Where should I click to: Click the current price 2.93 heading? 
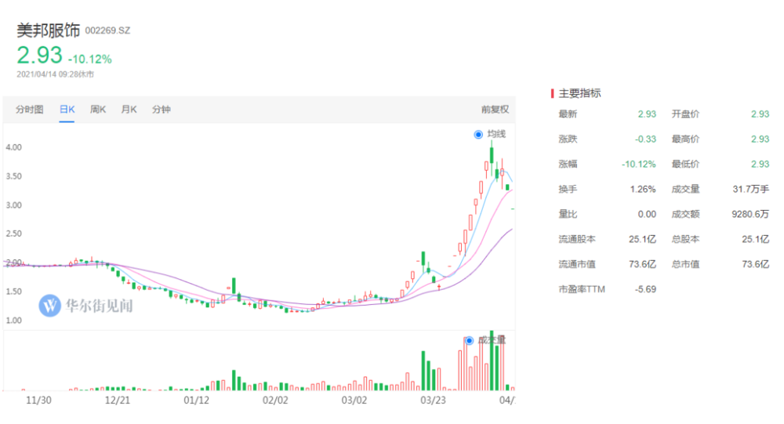39,55
